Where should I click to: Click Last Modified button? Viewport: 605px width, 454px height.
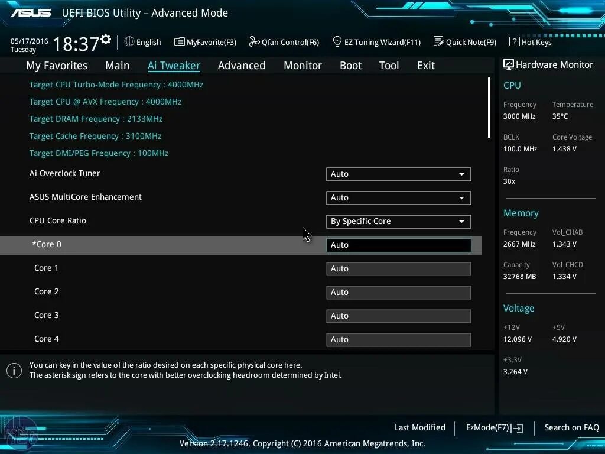(420, 427)
